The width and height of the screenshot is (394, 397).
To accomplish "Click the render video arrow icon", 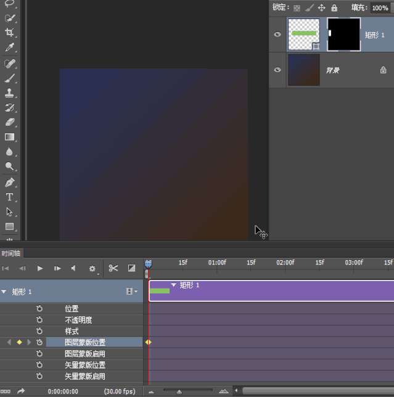I will pyautogui.click(x=21, y=391).
